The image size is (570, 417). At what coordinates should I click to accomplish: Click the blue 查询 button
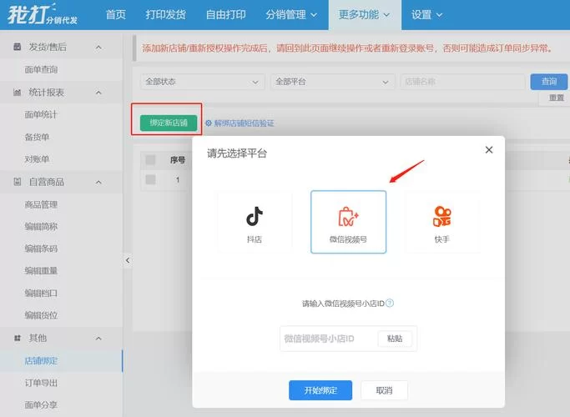click(549, 82)
